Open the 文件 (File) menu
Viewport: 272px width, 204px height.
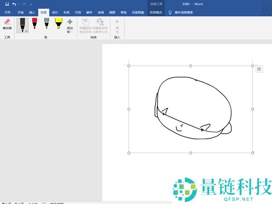7,13
